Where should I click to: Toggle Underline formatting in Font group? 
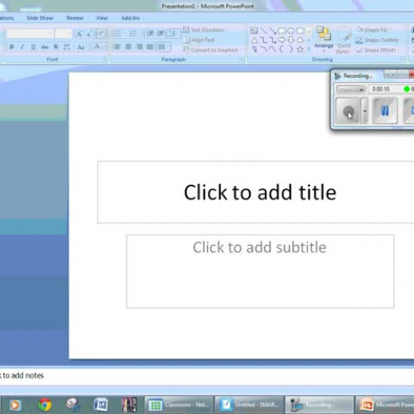[x=33, y=47]
